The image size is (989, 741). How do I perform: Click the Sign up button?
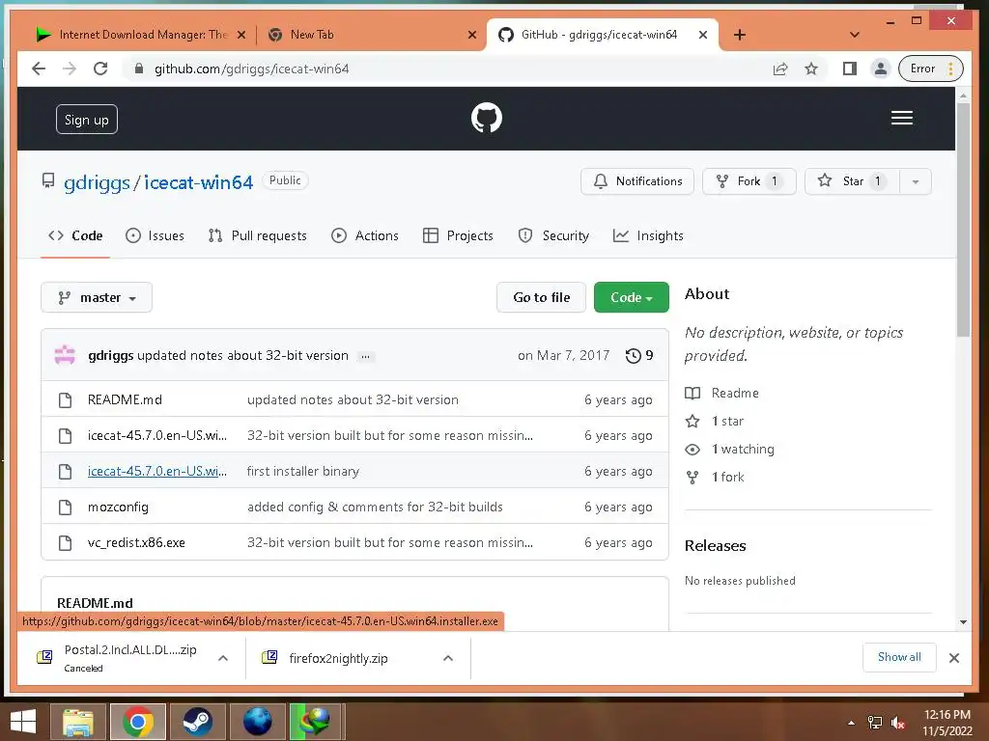pyautogui.click(x=87, y=120)
